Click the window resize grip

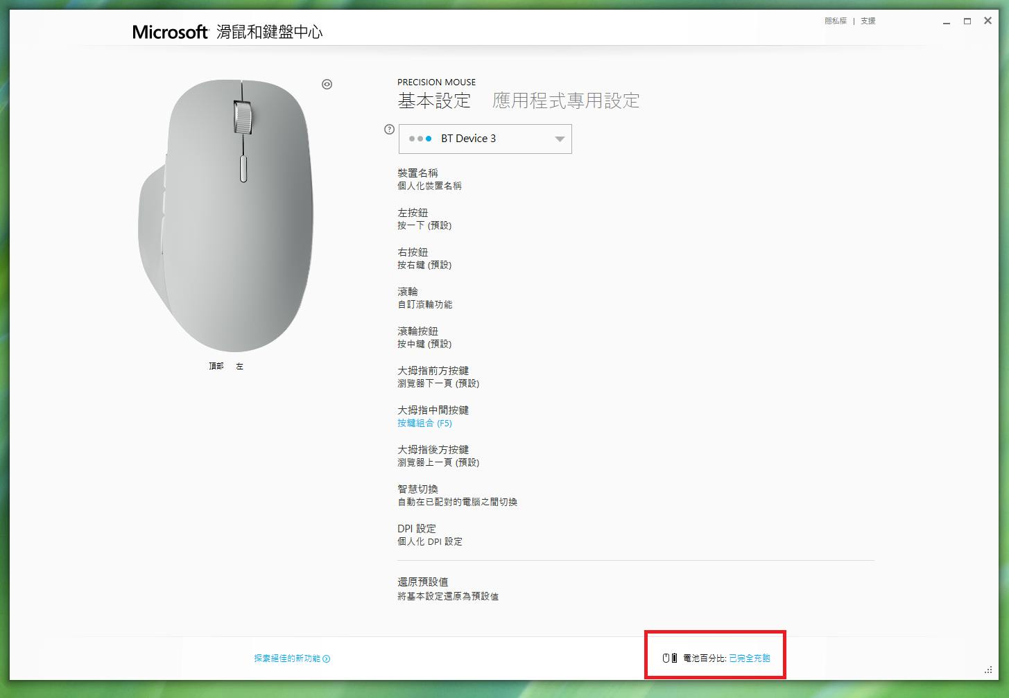(x=988, y=670)
